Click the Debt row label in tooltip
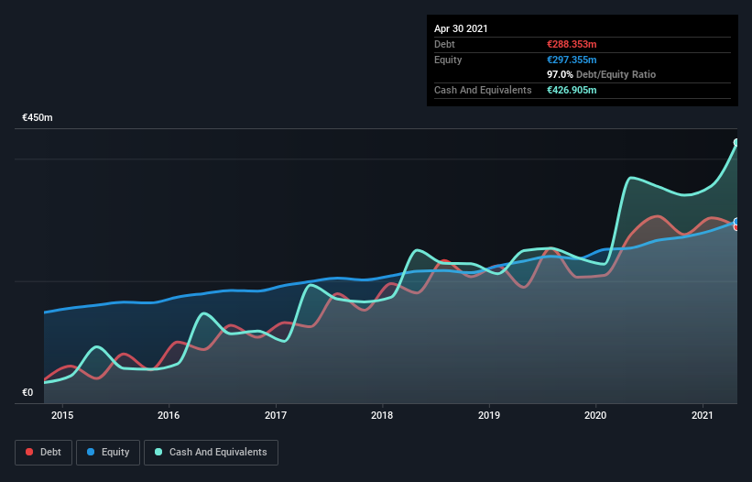This screenshot has height=482, width=752. point(444,45)
